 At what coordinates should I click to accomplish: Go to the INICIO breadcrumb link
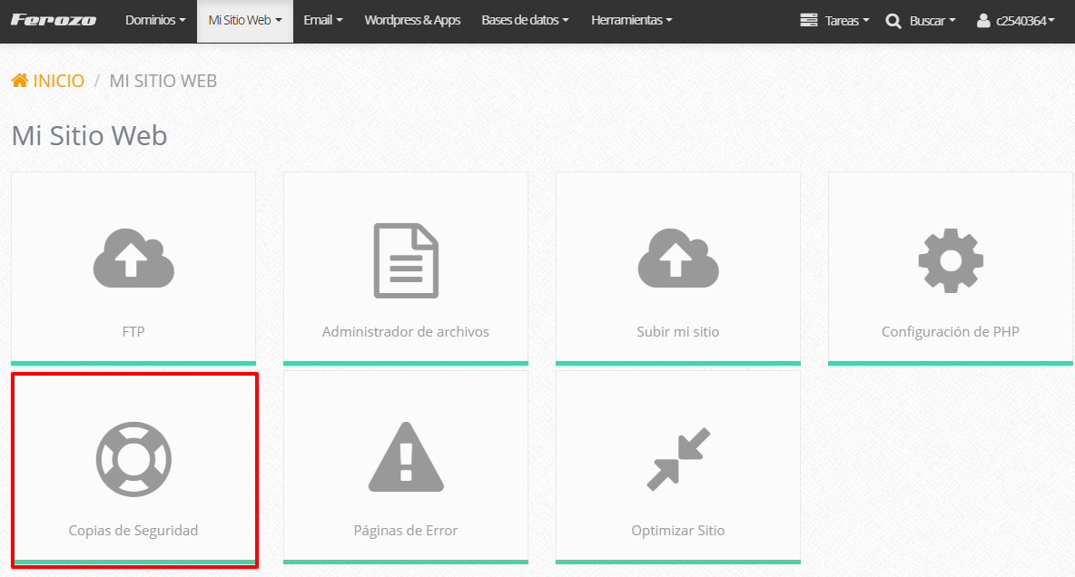pos(58,81)
